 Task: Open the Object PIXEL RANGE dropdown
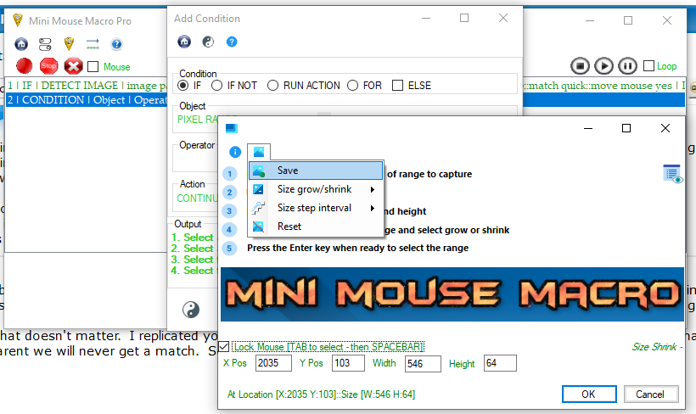197,120
